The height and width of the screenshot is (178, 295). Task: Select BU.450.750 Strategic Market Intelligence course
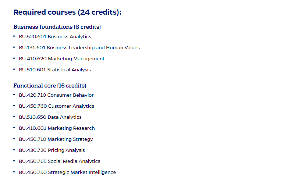click(x=67, y=172)
